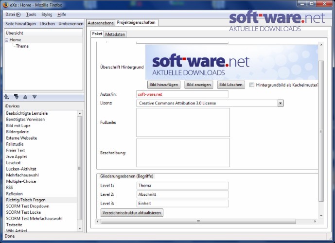Open the Tools menu
Screen dimensions: 335x243
pos(31,15)
